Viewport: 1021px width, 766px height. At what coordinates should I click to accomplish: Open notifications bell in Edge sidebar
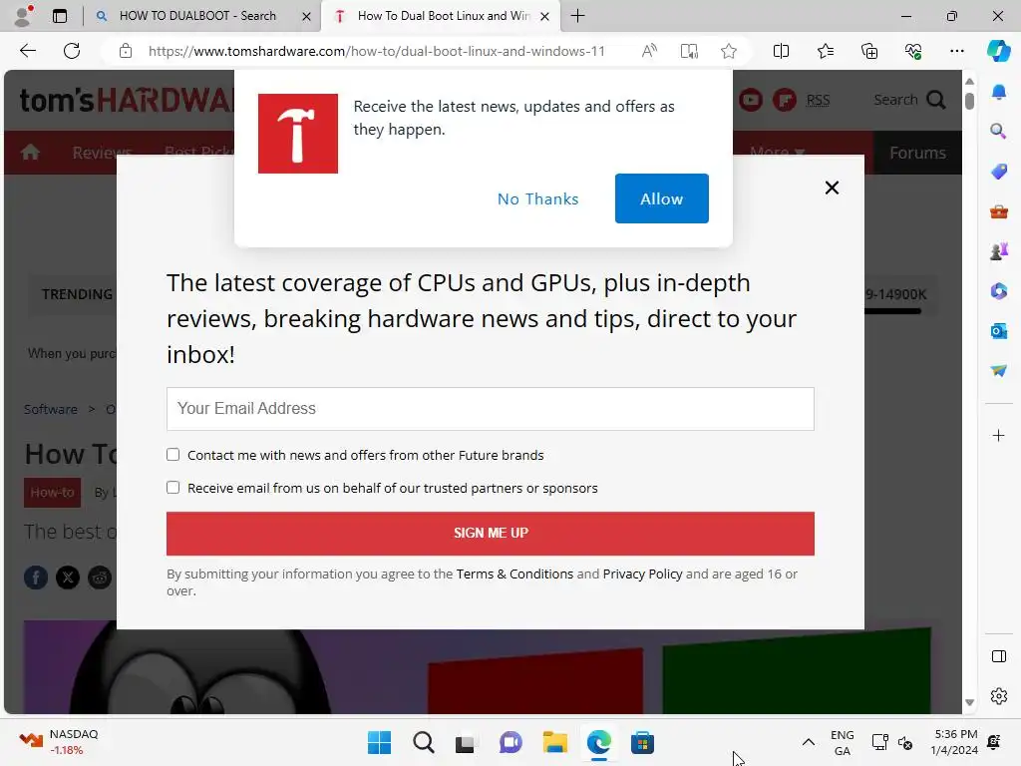998,92
